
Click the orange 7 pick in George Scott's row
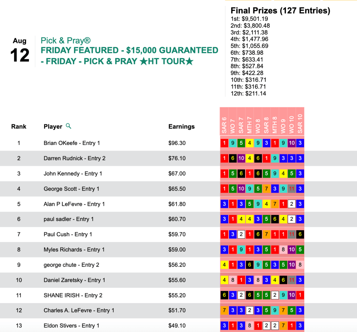tap(266, 189)
